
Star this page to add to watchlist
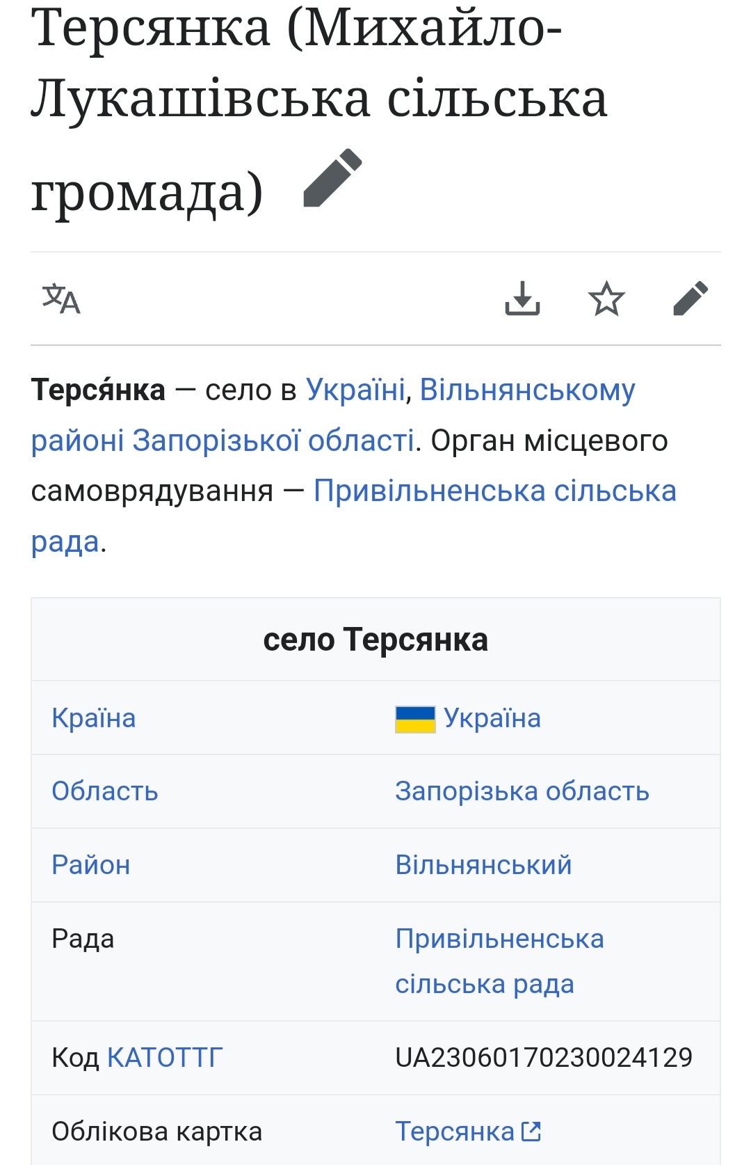tap(606, 299)
